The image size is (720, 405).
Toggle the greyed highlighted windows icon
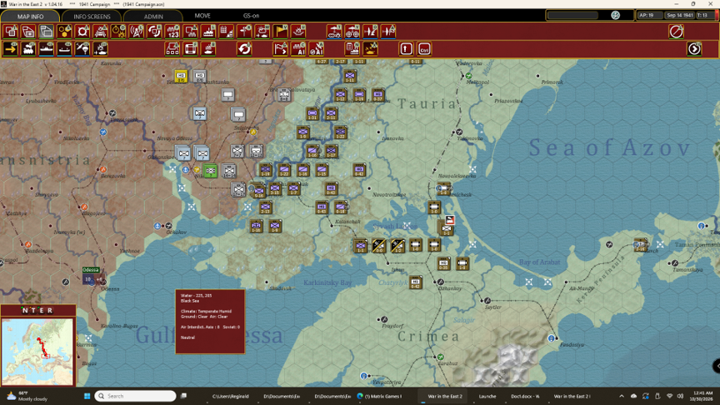(47, 31)
